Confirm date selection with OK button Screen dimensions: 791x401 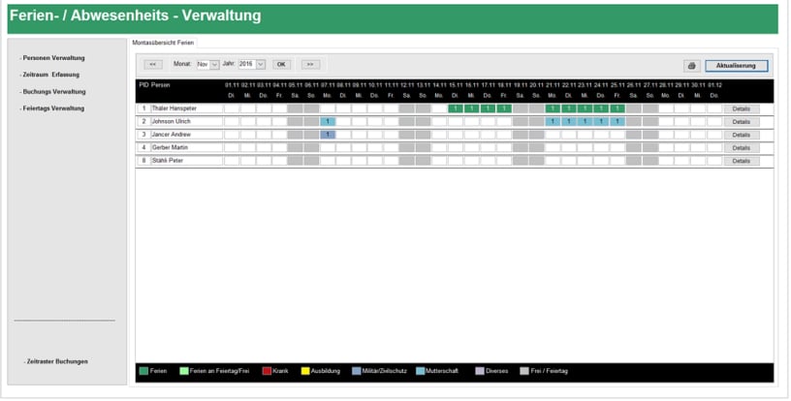coord(280,64)
